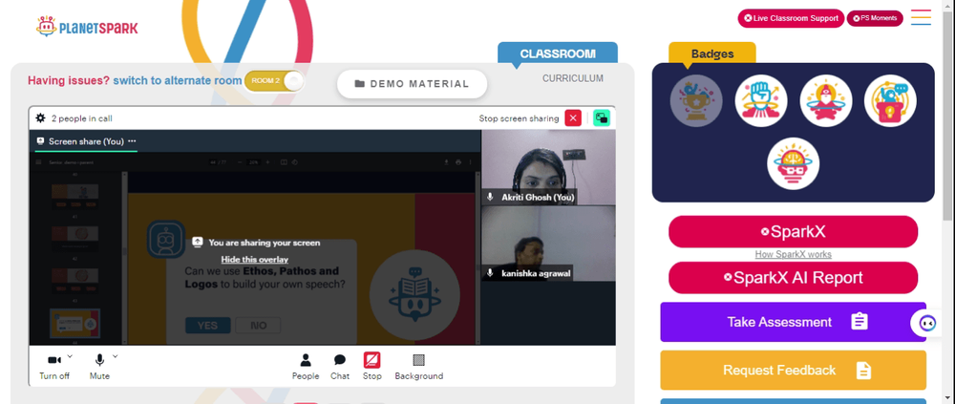This screenshot has height=404, width=955.
Task: Click document icon on Request Feedback
Action: (863, 370)
